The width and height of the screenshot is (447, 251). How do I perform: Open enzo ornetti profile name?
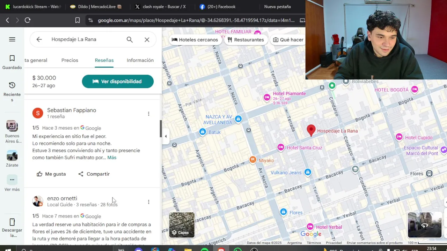click(62, 198)
